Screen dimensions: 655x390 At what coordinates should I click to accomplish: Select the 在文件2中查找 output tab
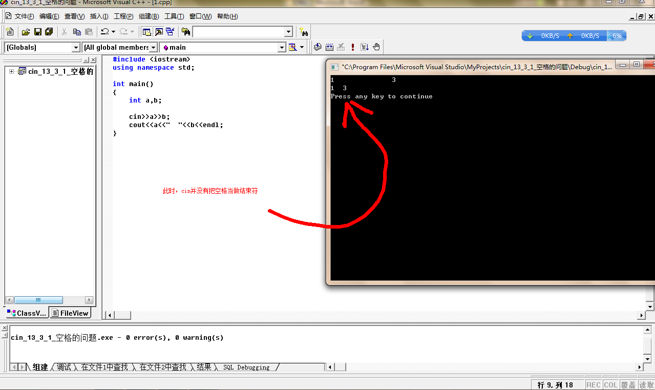coord(163,367)
